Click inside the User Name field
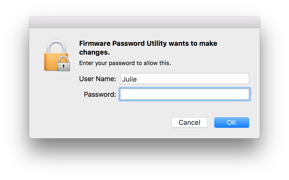Viewport: 289px width, 180px height. click(x=184, y=79)
